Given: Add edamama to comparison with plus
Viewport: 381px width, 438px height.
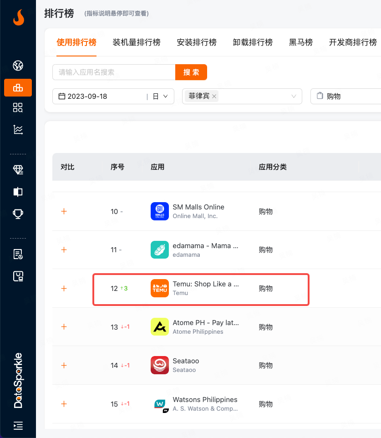Looking at the screenshot, I should pos(64,250).
